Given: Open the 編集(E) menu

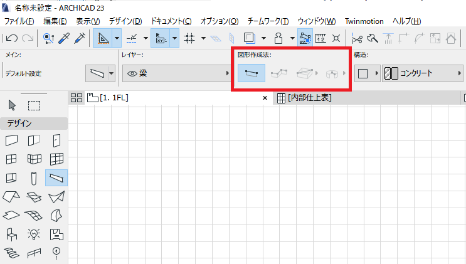Looking at the screenshot, I should coord(55,21).
